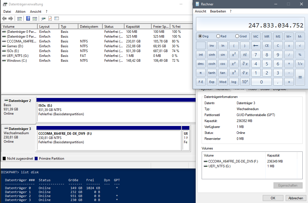Select the CCCOMA_X64FRE... row in volume list
The width and height of the screenshot is (308, 203).
click(x=96, y=41)
